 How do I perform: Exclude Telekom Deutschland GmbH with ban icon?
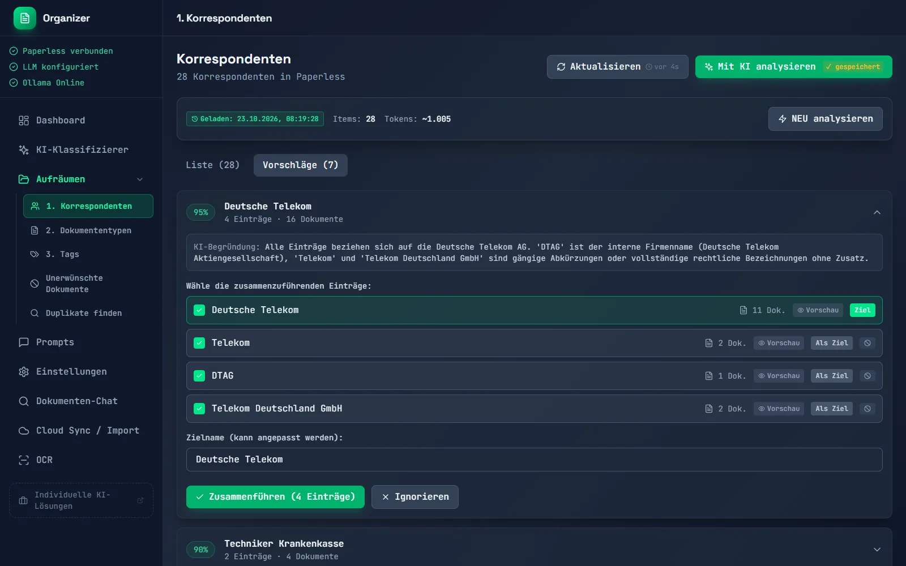click(x=867, y=409)
